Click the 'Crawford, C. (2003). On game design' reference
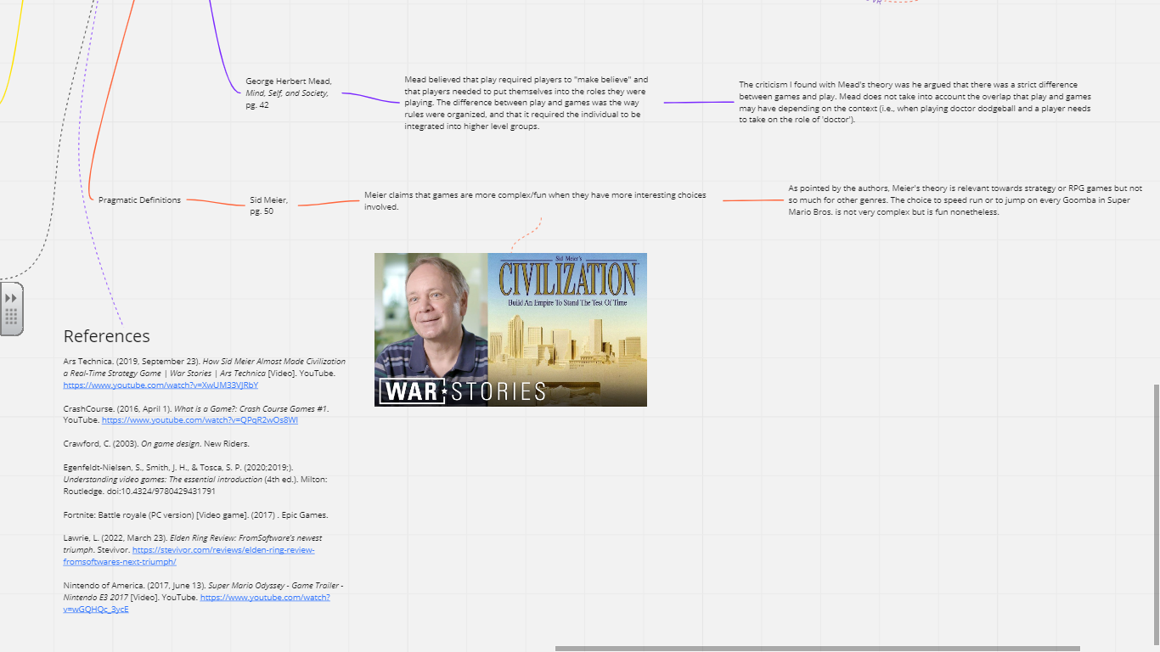Screen dimensions: 1160x652 point(156,443)
